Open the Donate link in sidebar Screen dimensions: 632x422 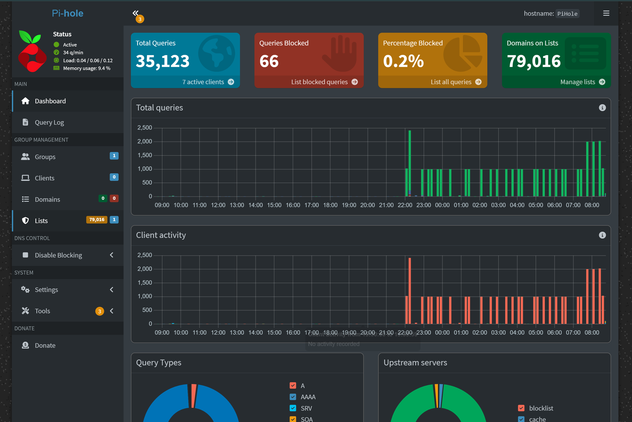coord(68,345)
